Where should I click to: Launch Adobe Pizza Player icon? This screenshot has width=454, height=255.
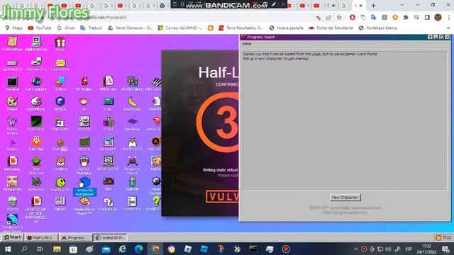pos(84,206)
